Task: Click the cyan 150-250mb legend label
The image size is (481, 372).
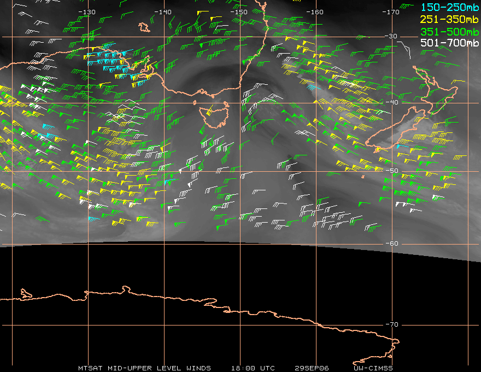Action: pos(449,7)
